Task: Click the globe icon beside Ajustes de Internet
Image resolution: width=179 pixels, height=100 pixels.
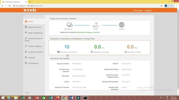Action: tap(26, 27)
